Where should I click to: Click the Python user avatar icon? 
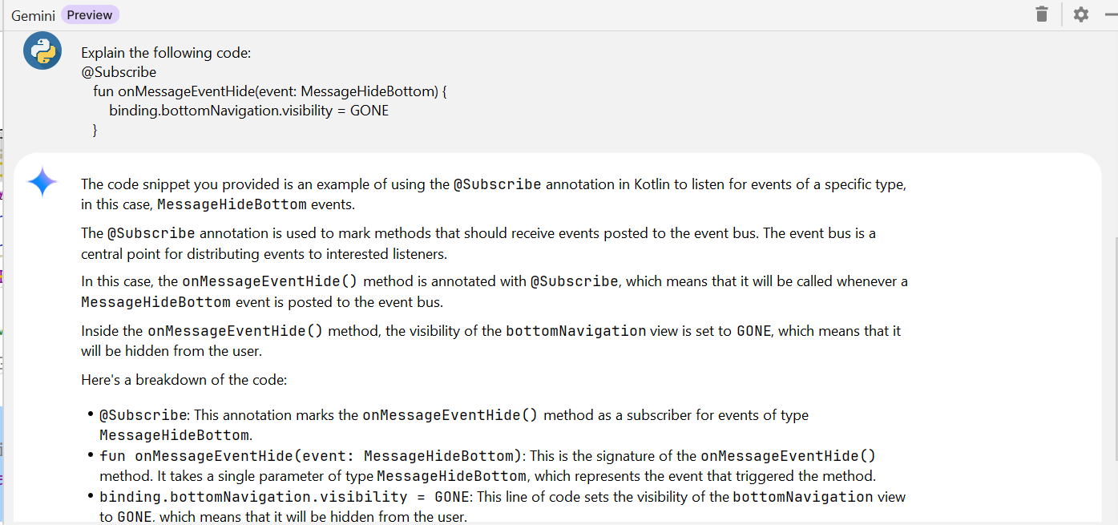click(x=42, y=50)
